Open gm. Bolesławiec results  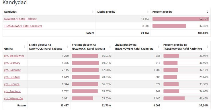pos(14,56)
